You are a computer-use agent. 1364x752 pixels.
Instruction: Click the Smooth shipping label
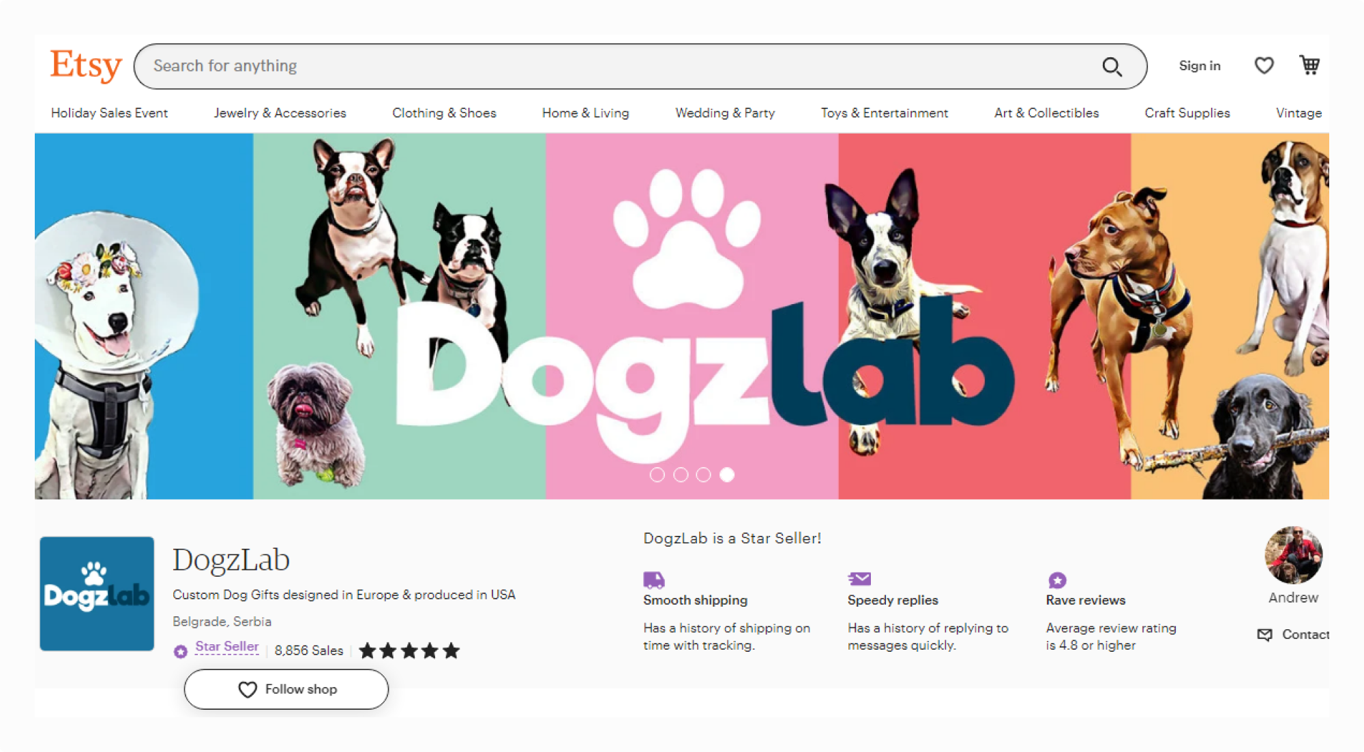pyautogui.click(x=695, y=601)
